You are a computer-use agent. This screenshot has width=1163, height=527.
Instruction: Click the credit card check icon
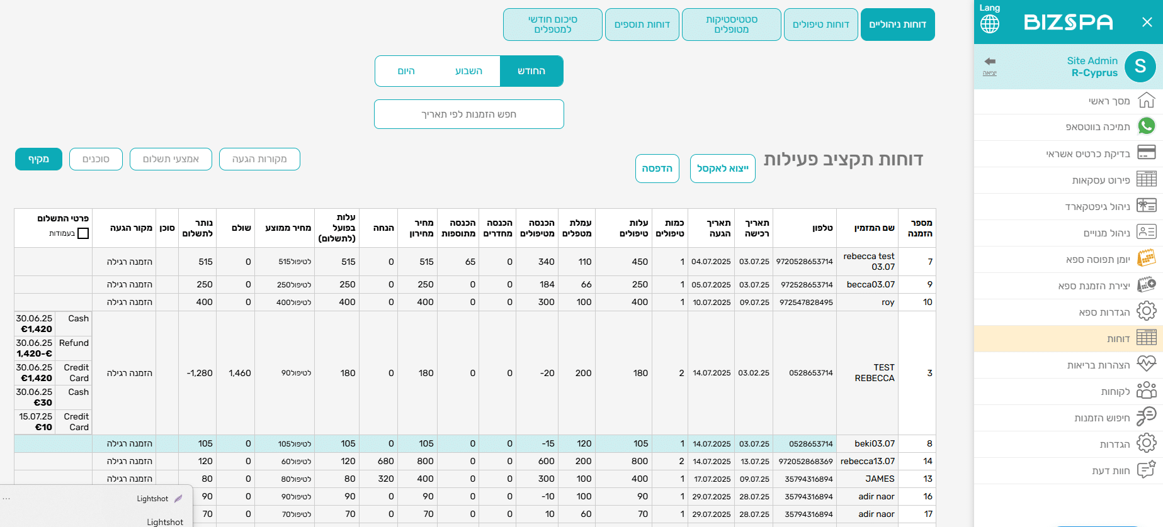1146,153
